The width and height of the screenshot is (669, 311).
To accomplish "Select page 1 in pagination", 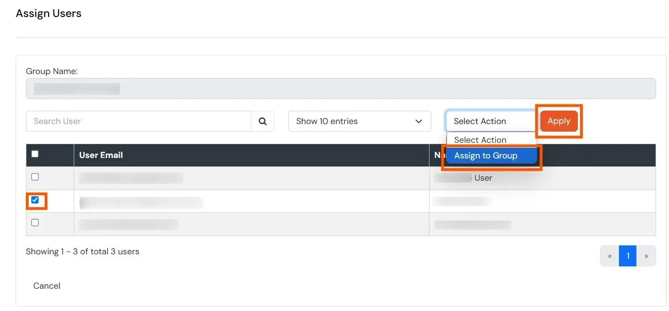I will click(627, 256).
